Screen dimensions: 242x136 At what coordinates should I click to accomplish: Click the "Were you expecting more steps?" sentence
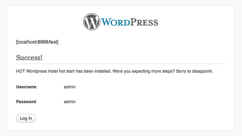(x=143, y=71)
